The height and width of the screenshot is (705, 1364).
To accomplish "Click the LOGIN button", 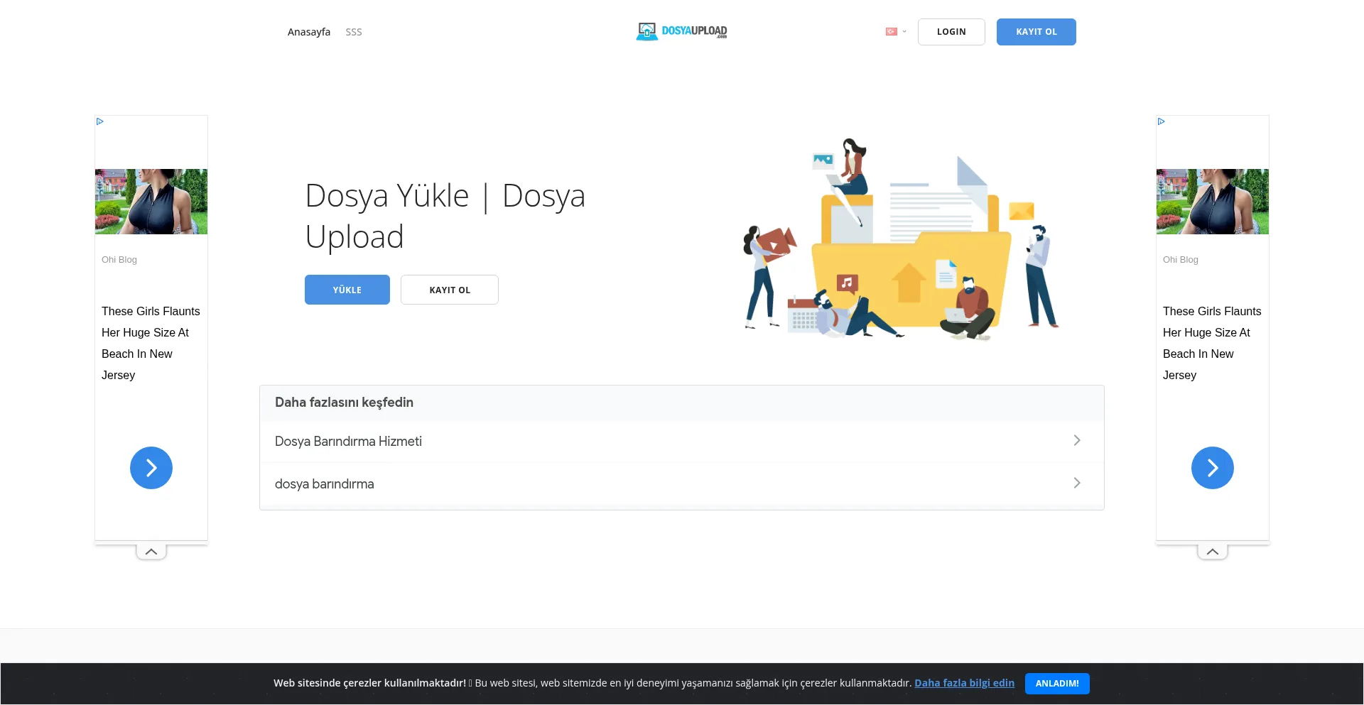I will (x=951, y=32).
